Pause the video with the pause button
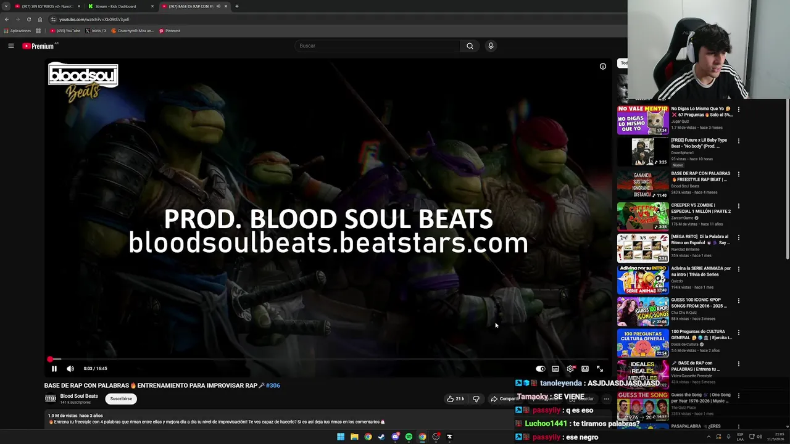This screenshot has width=790, height=444. (x=54, y=369)
